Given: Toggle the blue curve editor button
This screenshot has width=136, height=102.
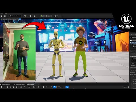Looking at the screenshot, I should click(x=67, y=87).
